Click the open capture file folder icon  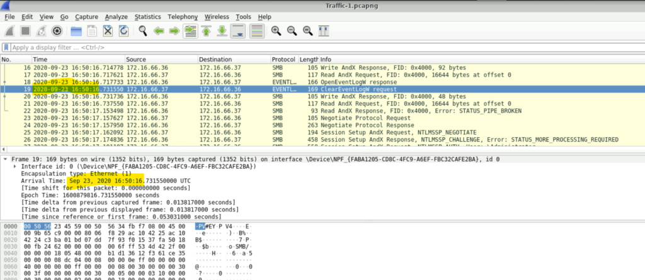[76, 31]
